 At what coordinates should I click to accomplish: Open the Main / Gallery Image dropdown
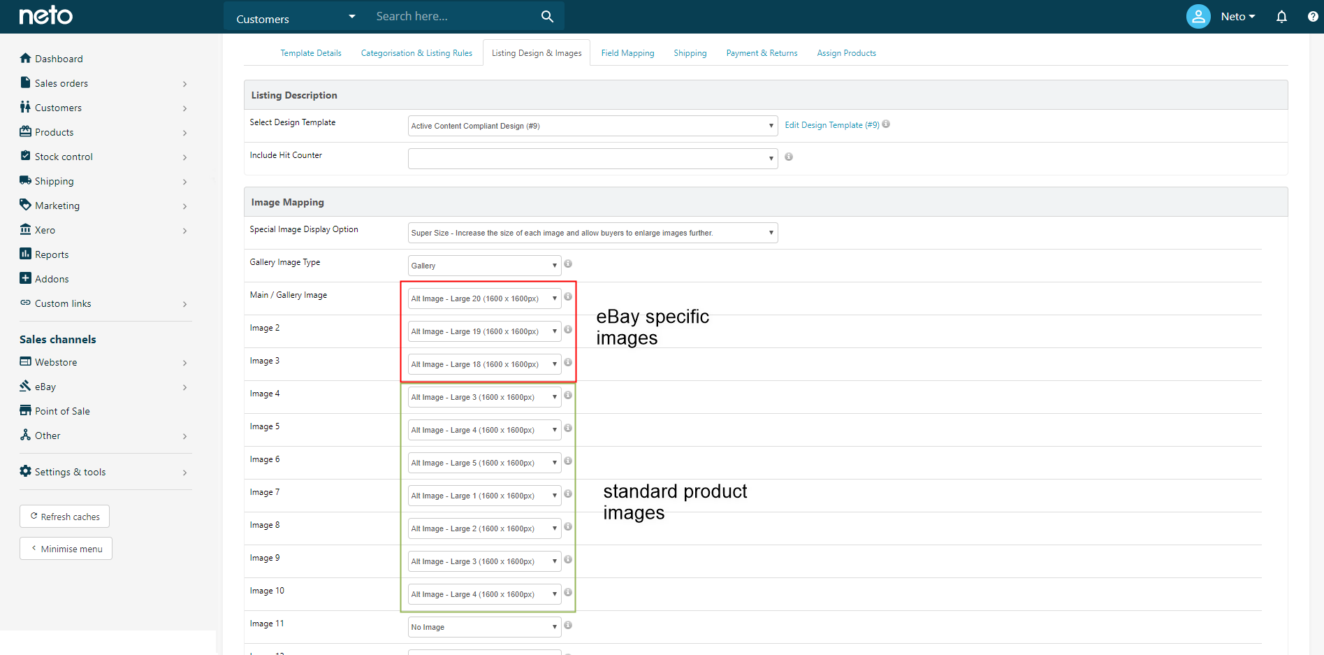click(x=484, y=298)
